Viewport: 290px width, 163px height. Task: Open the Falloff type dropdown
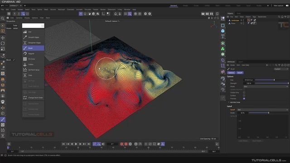pyautogui.click(x=263, y=110)
